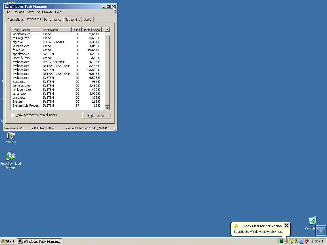Select the Processes tab
Viewport: 327px width, 245px height.
[34, 19]
